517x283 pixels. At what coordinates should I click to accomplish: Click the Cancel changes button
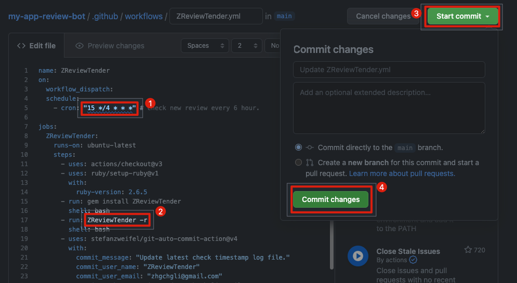coord(383,16)
